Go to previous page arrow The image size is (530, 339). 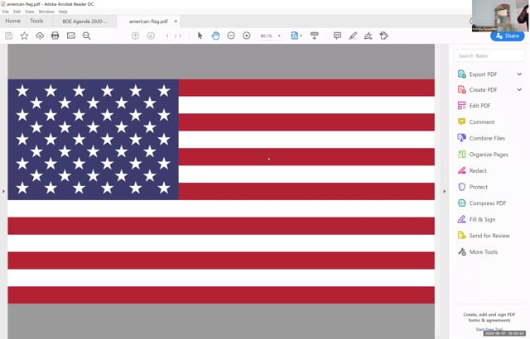[x=135, y=36]
